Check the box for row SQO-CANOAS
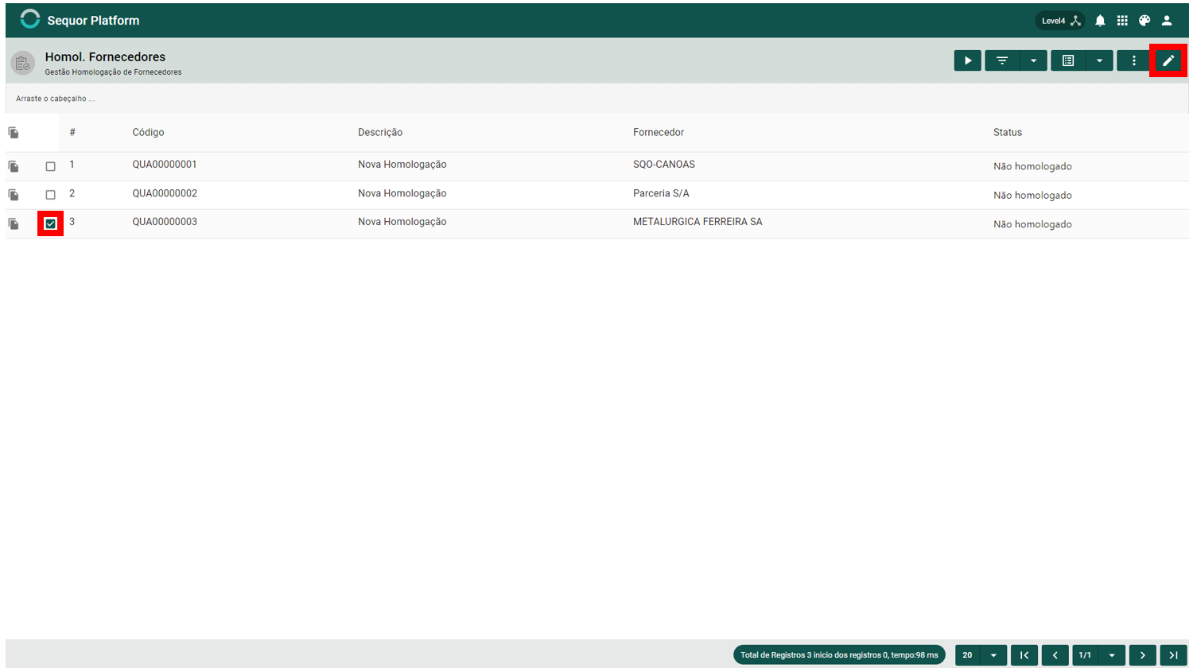1193x668 pixels. (x=50, y=166)
